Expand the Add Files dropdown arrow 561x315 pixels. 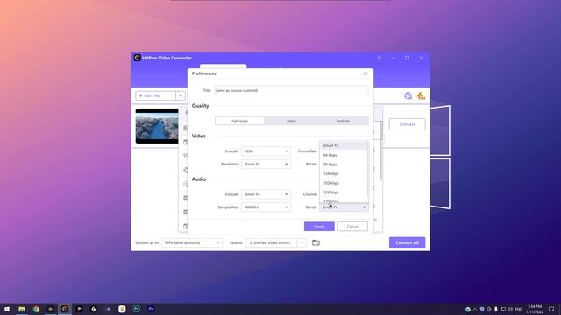point(181,95)
